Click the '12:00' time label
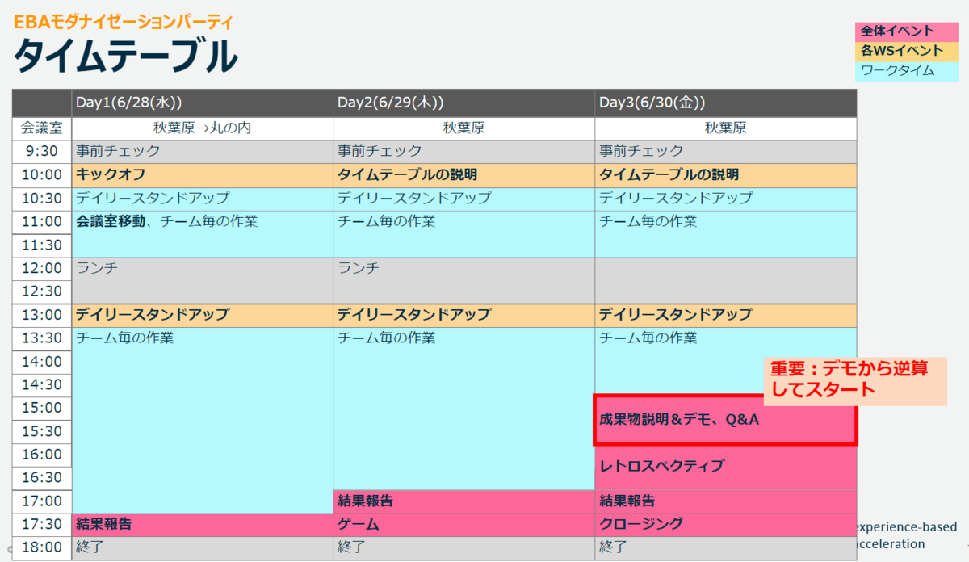 [42, 269]
